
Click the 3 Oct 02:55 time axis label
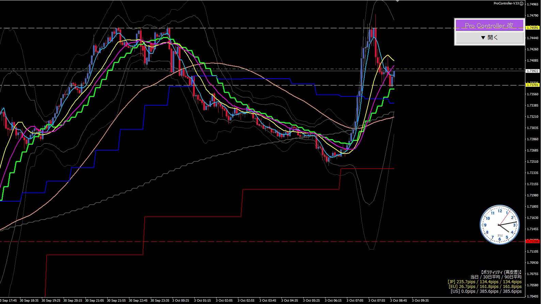click(246, 301)
